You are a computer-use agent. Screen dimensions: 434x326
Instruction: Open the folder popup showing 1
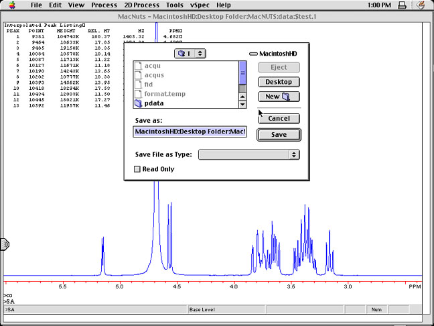(x=190, y=53)
